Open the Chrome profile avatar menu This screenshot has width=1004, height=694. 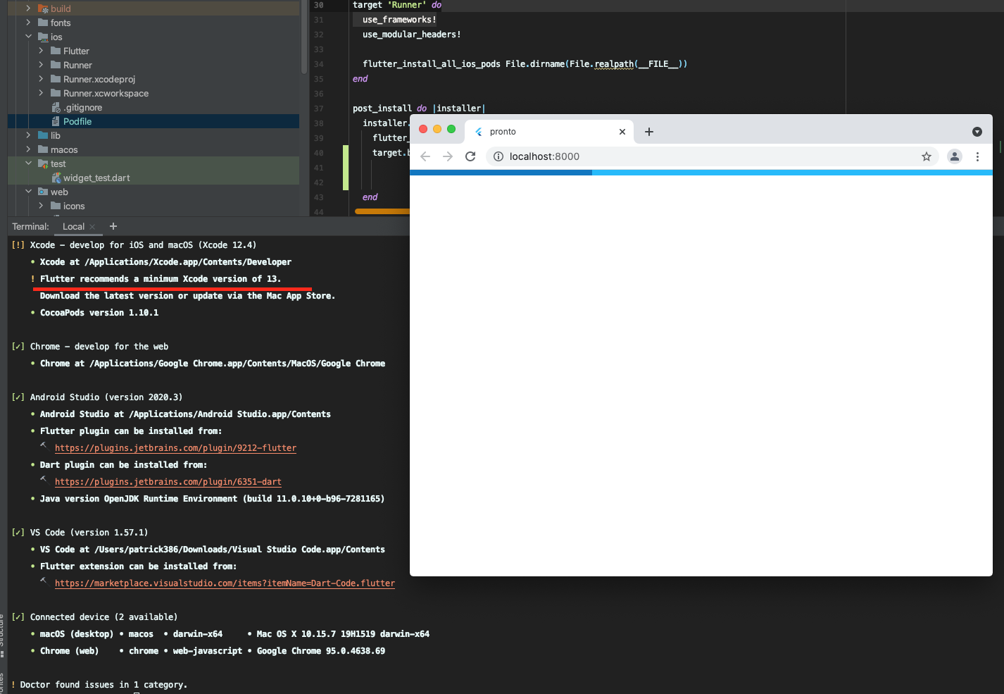(955, 156)
